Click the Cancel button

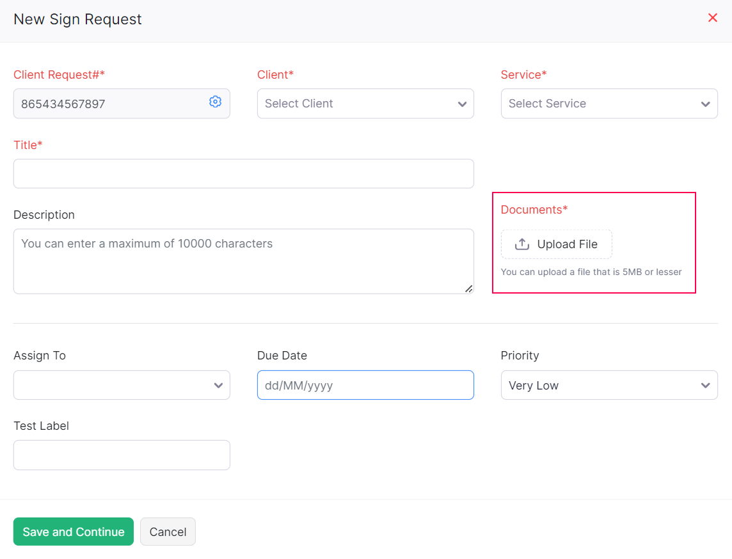tap(168, 531)
